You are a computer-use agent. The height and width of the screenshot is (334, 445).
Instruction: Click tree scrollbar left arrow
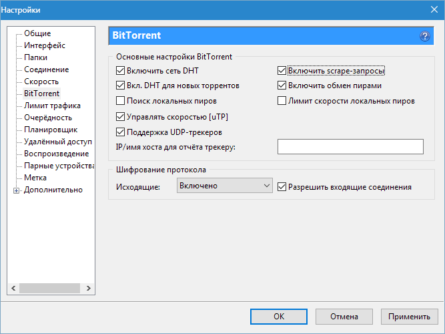click(x=13, y=288)
